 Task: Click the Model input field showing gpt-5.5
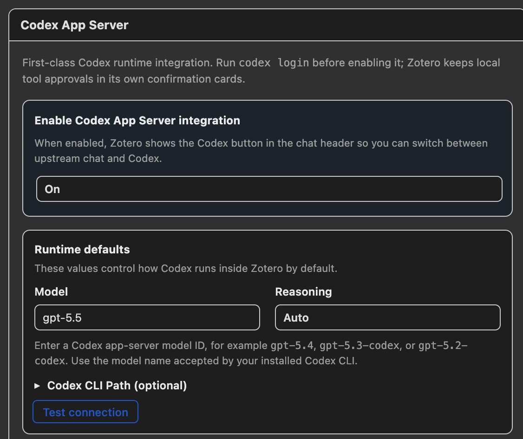pyautogui.click(x=147, y=317)
